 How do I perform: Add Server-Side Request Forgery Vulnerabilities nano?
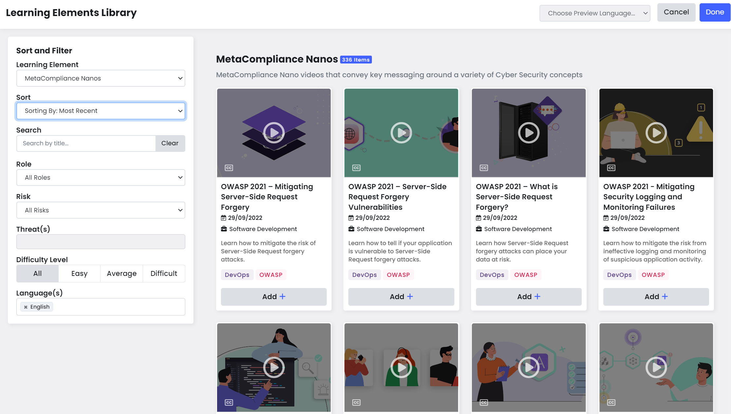[401, 297]
